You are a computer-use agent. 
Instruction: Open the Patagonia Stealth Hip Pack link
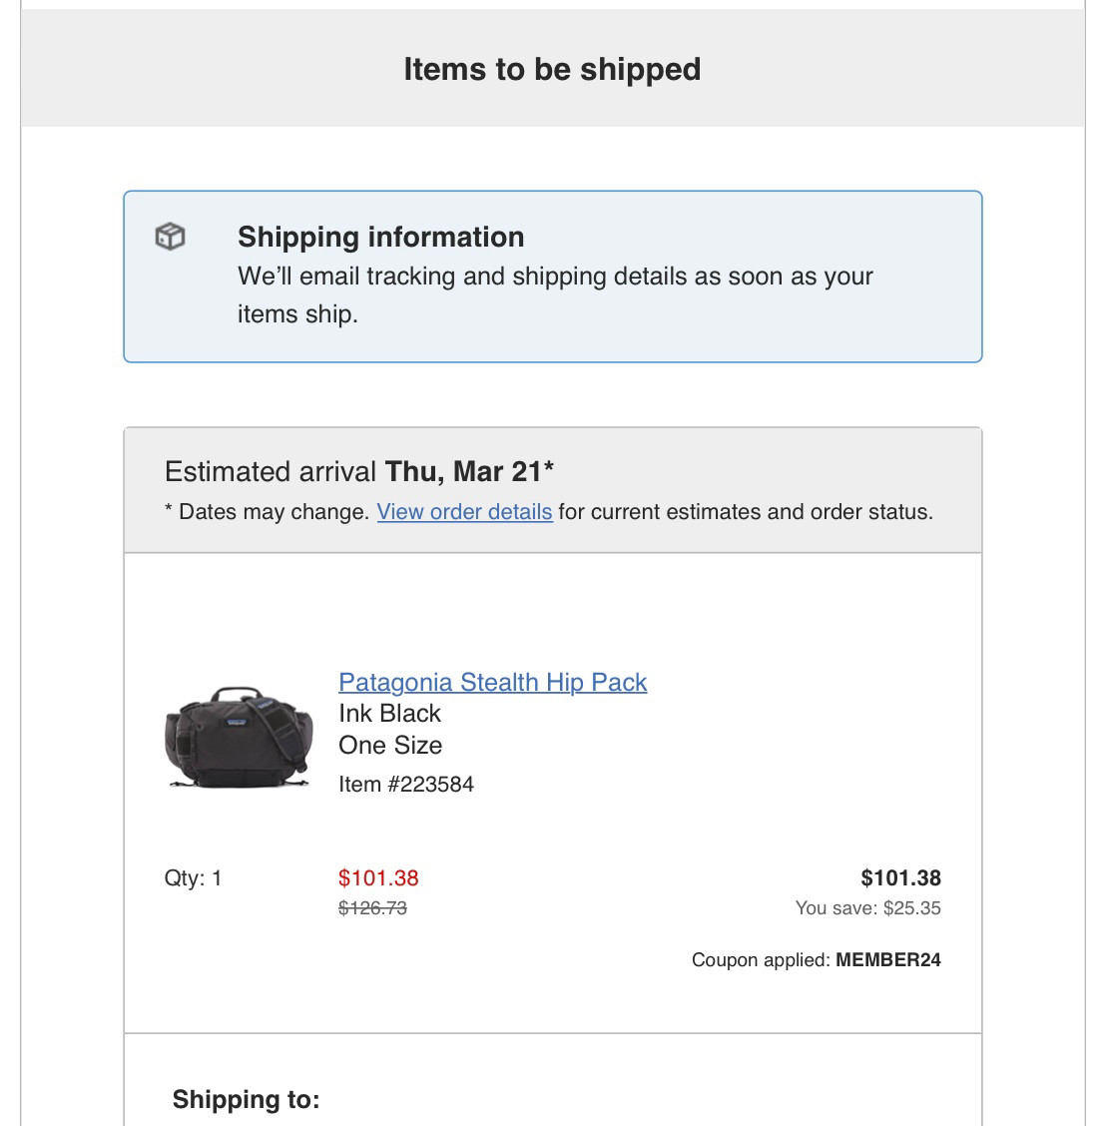coord(493,682)
